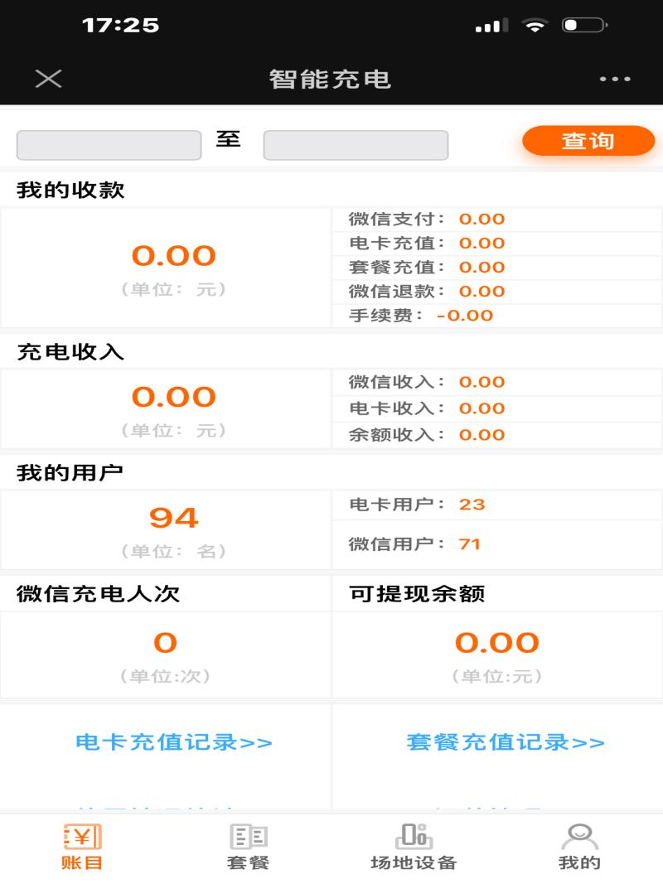This screenshot has width=663, height=884.
Task: Click the orange 查询 button
Action: coord(588,140)
